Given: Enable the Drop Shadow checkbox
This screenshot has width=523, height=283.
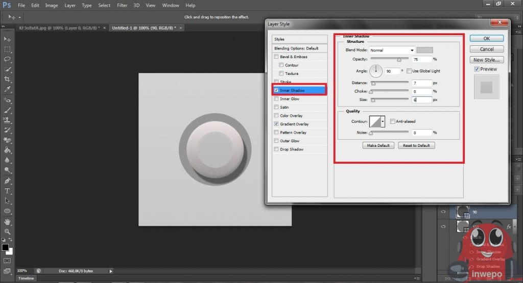Looking at the screenshot, I should point(277,149).
